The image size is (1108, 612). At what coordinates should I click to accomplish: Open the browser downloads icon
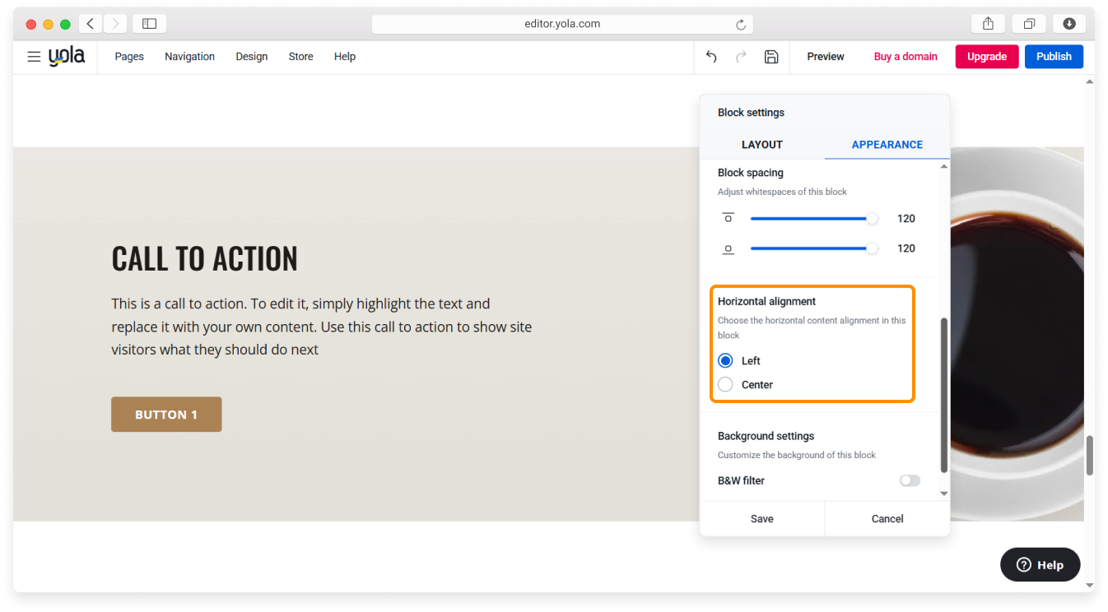coord(1069,24)
